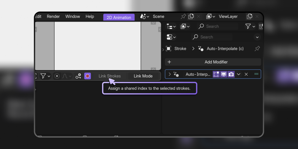
Task: Click the properties Search field
Action: 211,37
